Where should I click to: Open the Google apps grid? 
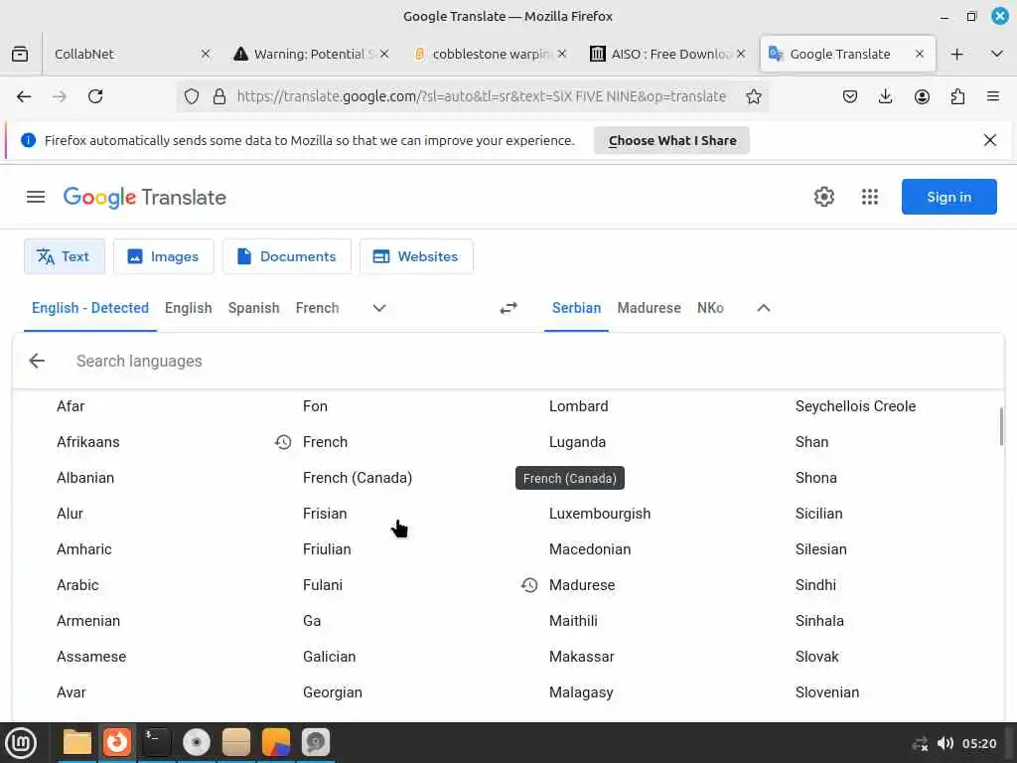[x=870, y=197]
